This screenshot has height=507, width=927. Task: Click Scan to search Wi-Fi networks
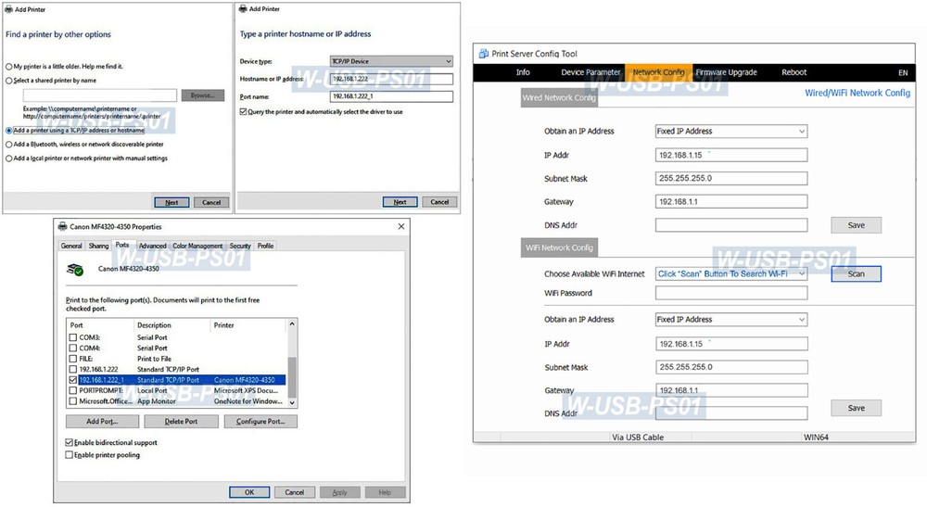(856, 273)
